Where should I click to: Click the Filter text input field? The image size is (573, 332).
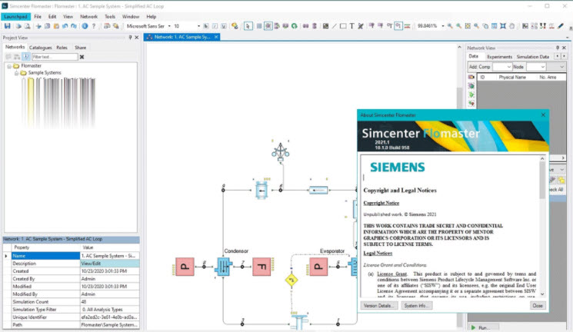[x=55, y=57]
